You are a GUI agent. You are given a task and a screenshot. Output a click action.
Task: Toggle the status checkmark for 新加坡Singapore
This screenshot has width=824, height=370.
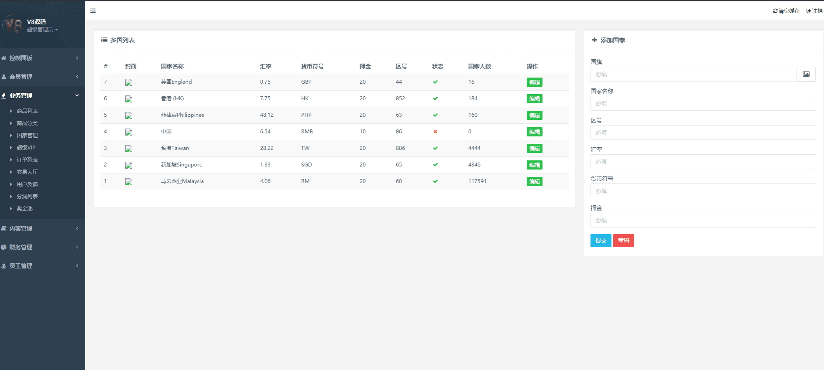coord(435,165)
